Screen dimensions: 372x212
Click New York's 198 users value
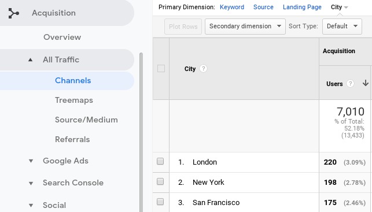(330, 183)
